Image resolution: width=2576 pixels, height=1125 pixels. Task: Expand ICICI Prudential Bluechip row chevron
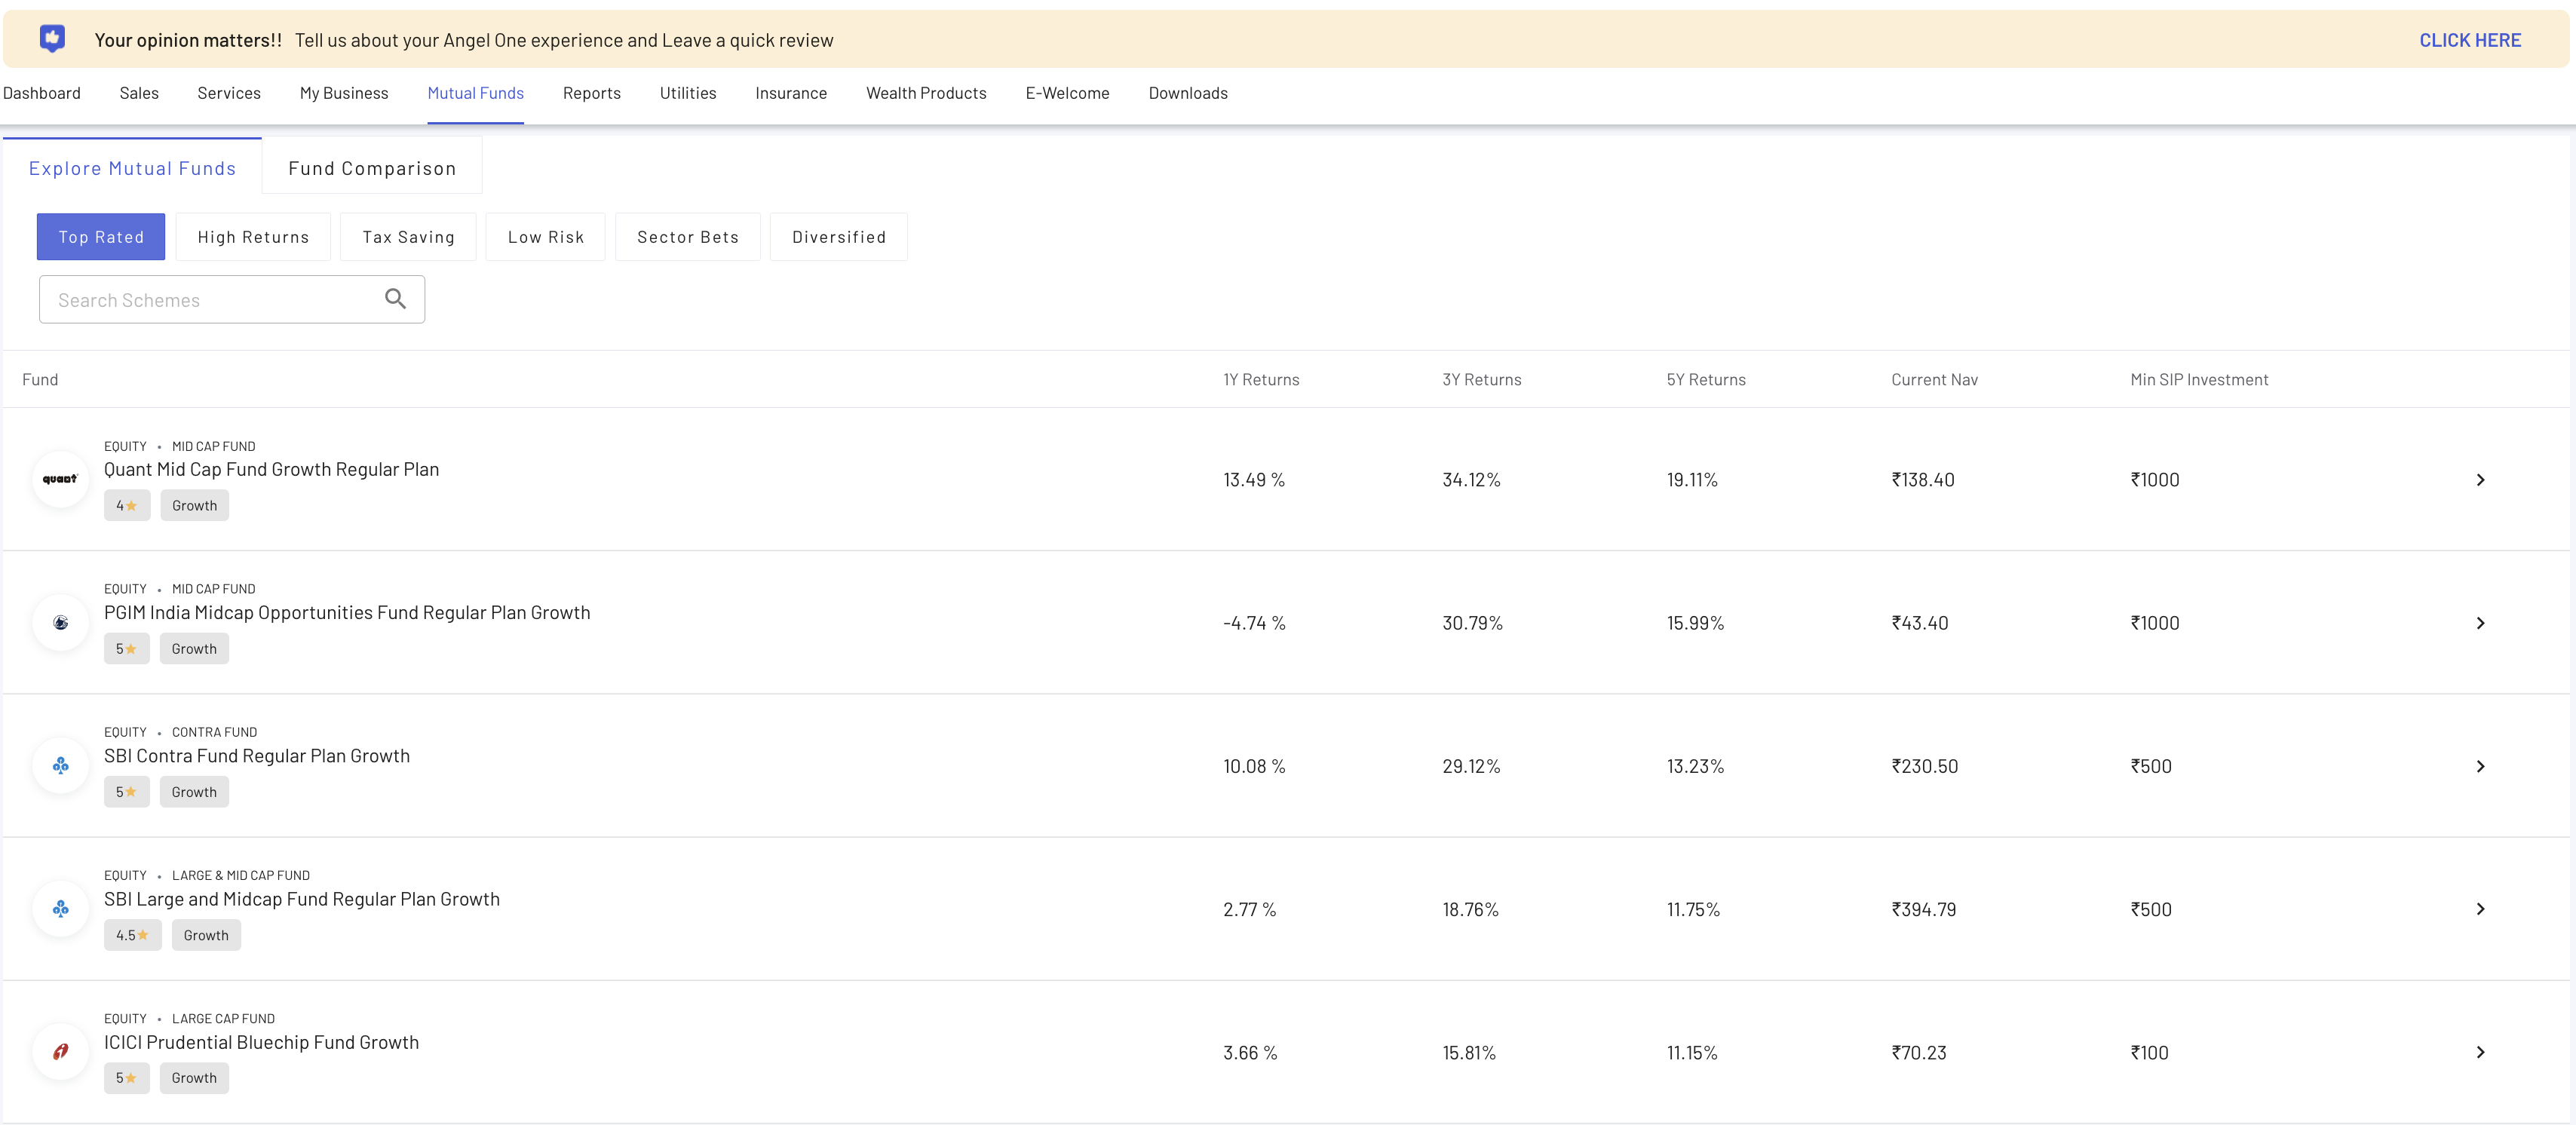[x=2479, y=1052]
